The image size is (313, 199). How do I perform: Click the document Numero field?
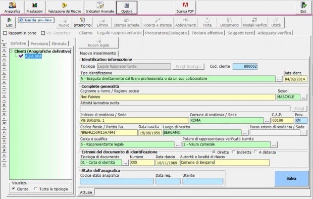[142, 163]
